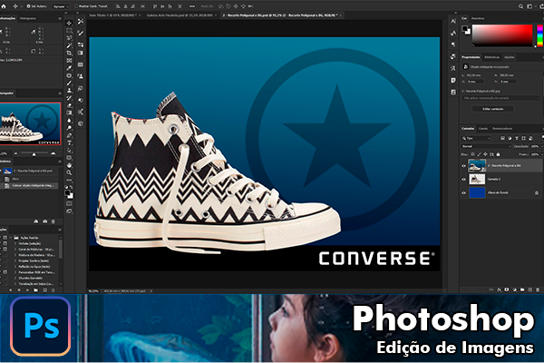Select the Lasso tool
Viewport: 544px width, 363px height.
[x=69, y=38]
